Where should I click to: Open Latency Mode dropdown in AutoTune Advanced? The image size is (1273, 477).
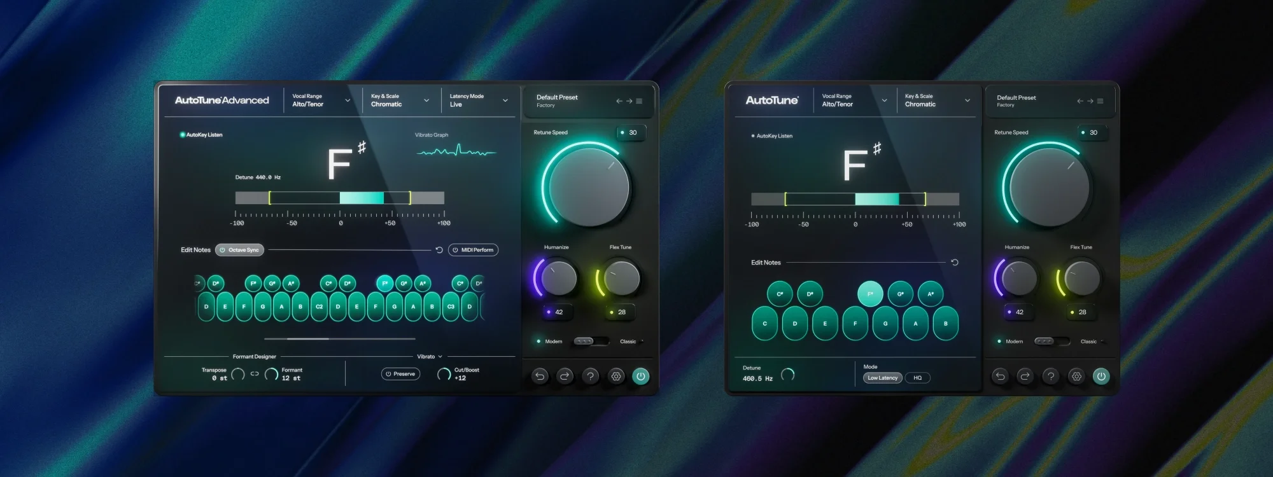(479, 100)
